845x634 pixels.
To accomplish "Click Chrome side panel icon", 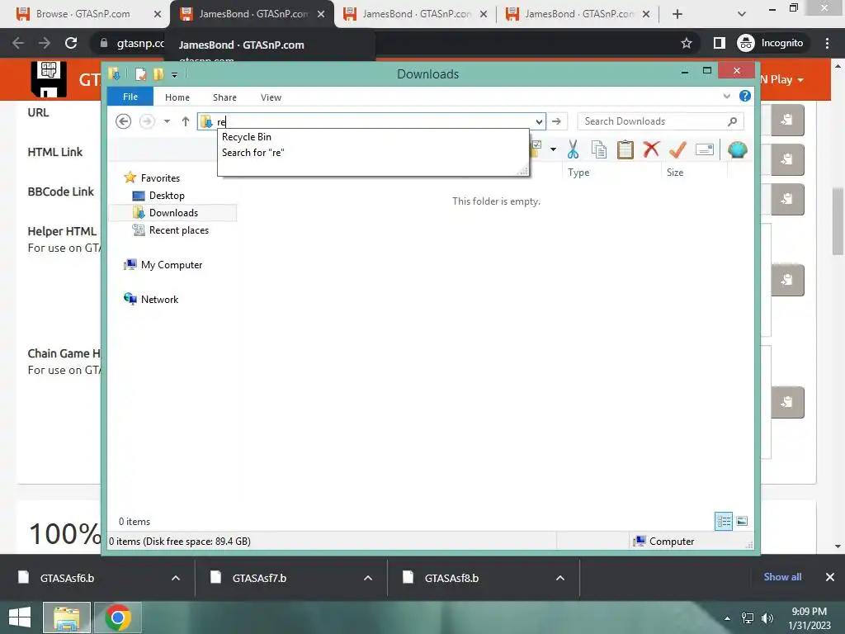I will coord(720,43).
